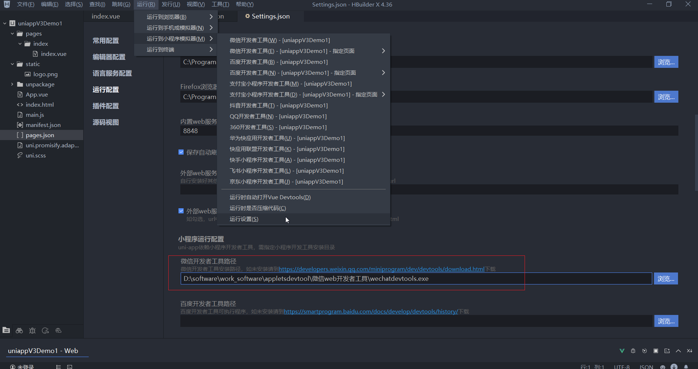Expand 微信开发者工具 指定页面 submenu arrow

(384, 51)
